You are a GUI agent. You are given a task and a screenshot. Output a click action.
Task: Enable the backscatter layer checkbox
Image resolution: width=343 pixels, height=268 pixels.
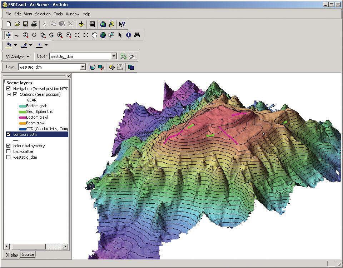9,152
